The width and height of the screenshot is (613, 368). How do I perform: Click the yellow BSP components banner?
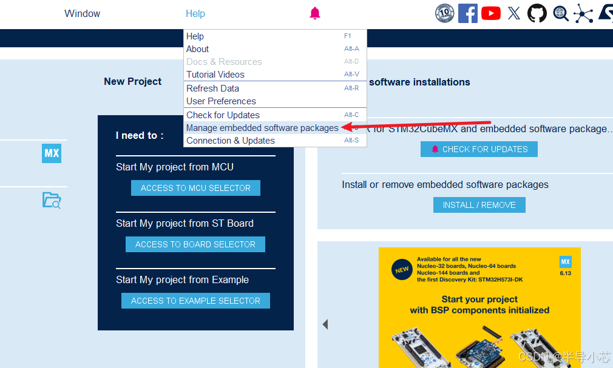tap(479, 307)
